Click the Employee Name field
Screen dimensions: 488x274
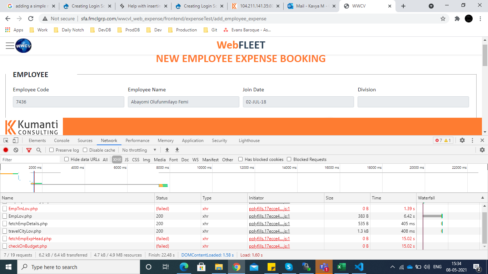(183, 102)
